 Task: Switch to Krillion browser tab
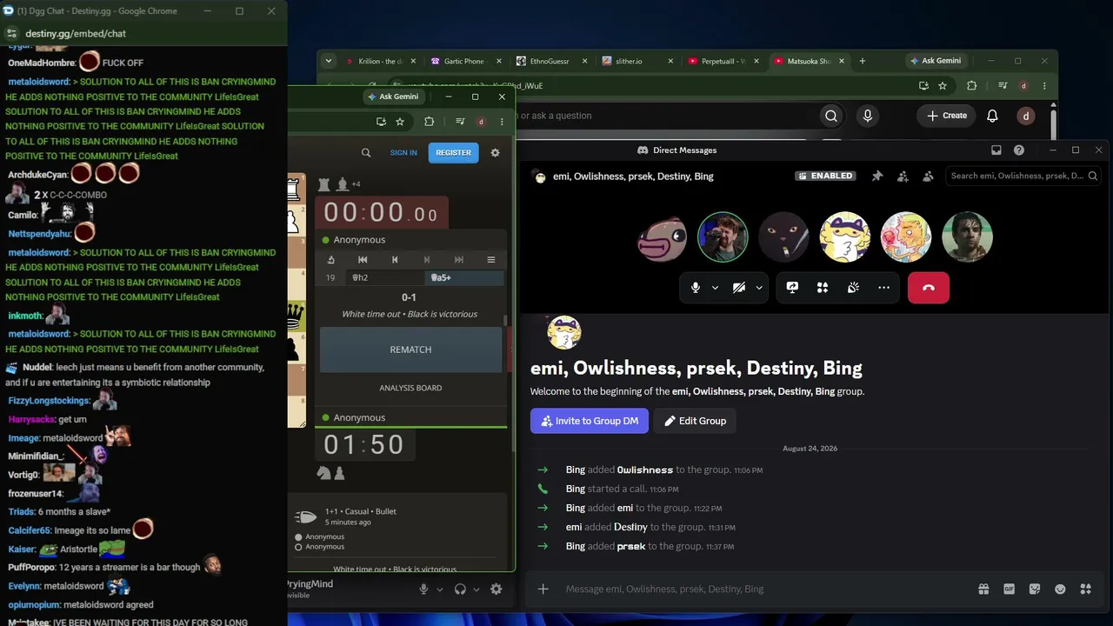point(379,61)
